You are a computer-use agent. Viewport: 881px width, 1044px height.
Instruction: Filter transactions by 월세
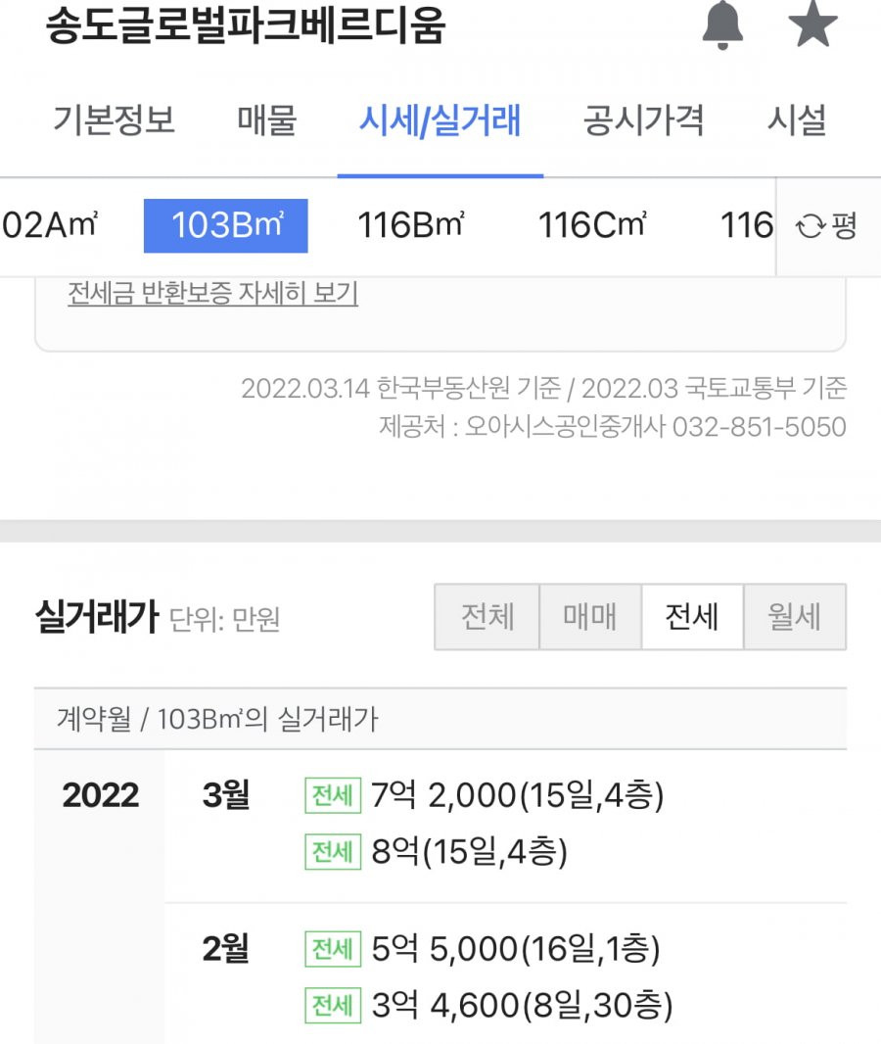(x=795, y=617)
